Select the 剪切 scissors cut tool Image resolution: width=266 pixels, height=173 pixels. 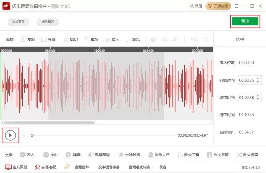pyautogui.click(x=70, y=39)
